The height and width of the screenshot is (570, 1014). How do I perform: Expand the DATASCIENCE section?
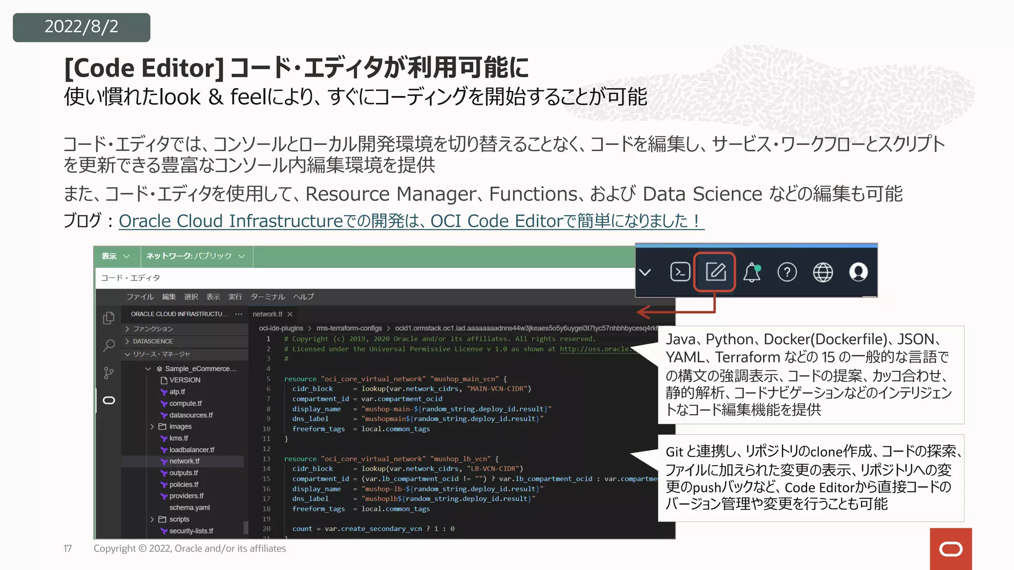tap(184, 341)
